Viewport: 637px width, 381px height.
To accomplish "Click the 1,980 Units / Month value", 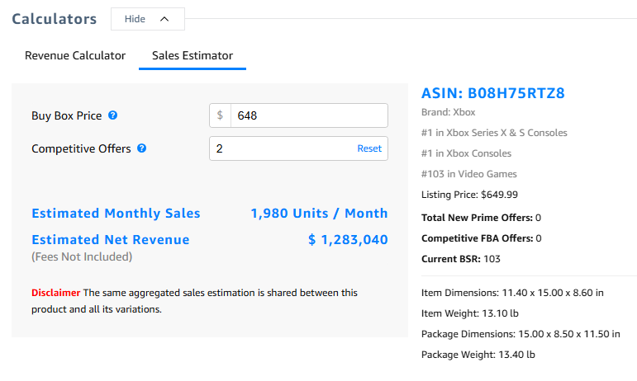I will [319, 214].
